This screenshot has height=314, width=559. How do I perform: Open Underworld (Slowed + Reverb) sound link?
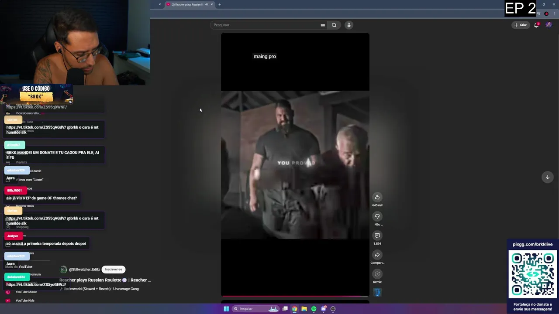click(x=101, y=289)
